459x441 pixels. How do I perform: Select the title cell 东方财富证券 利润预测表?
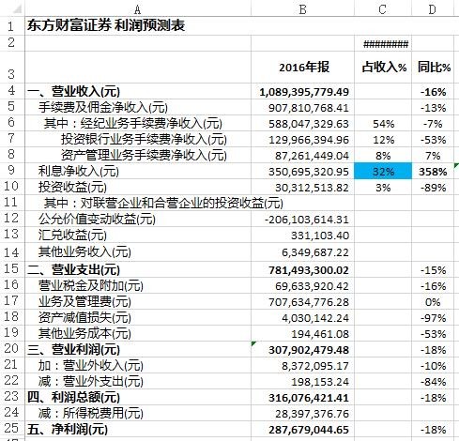click(138, 25)
